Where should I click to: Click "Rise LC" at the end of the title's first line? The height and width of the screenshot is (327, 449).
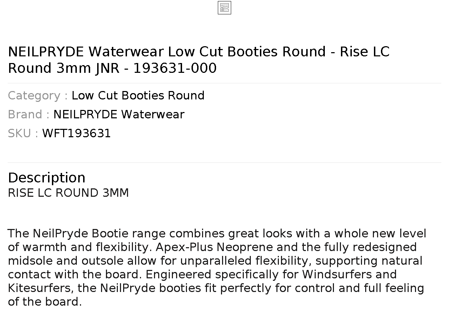pyautogui.click(x=365, y=52)
